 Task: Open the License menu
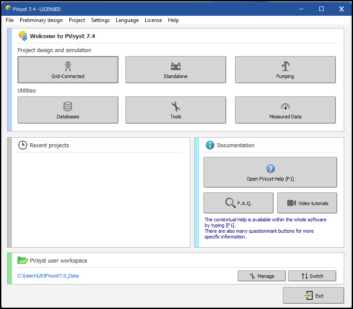[153, 20]
